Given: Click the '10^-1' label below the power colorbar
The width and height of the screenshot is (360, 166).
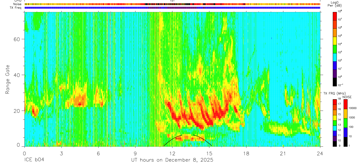Looking at the screenshot, I should pyautogui.click(x=340, y=85).
